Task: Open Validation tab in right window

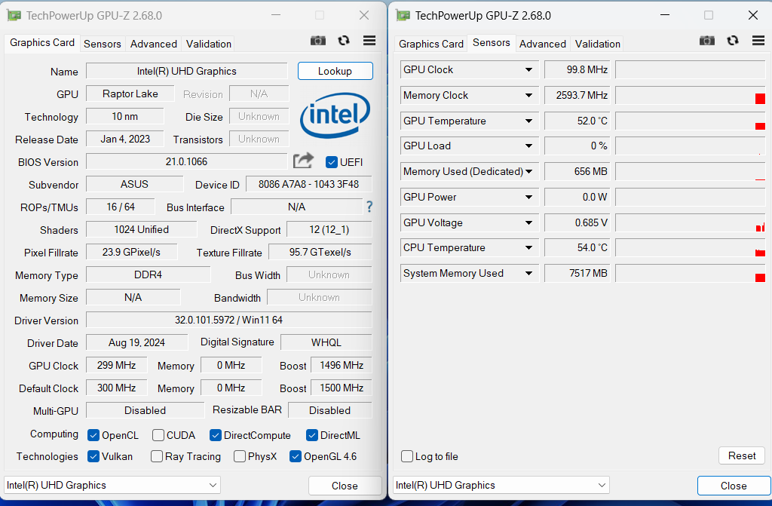Action: [598, 44]
